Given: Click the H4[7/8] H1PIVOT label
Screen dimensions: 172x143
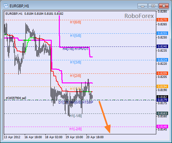Looking at the screenshot, I should tap(76, 49).
